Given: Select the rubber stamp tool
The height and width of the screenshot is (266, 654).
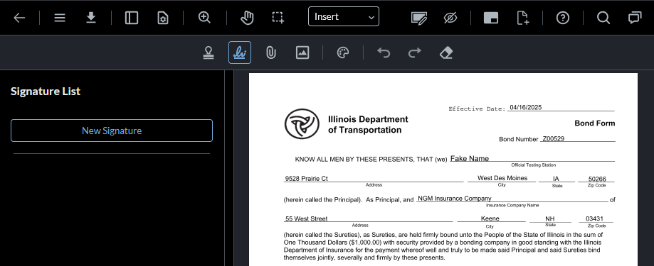Looking at the screenshot, I should tap(209, 52).
